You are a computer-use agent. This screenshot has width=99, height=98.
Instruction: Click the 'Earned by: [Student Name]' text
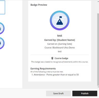pos(60,40)
